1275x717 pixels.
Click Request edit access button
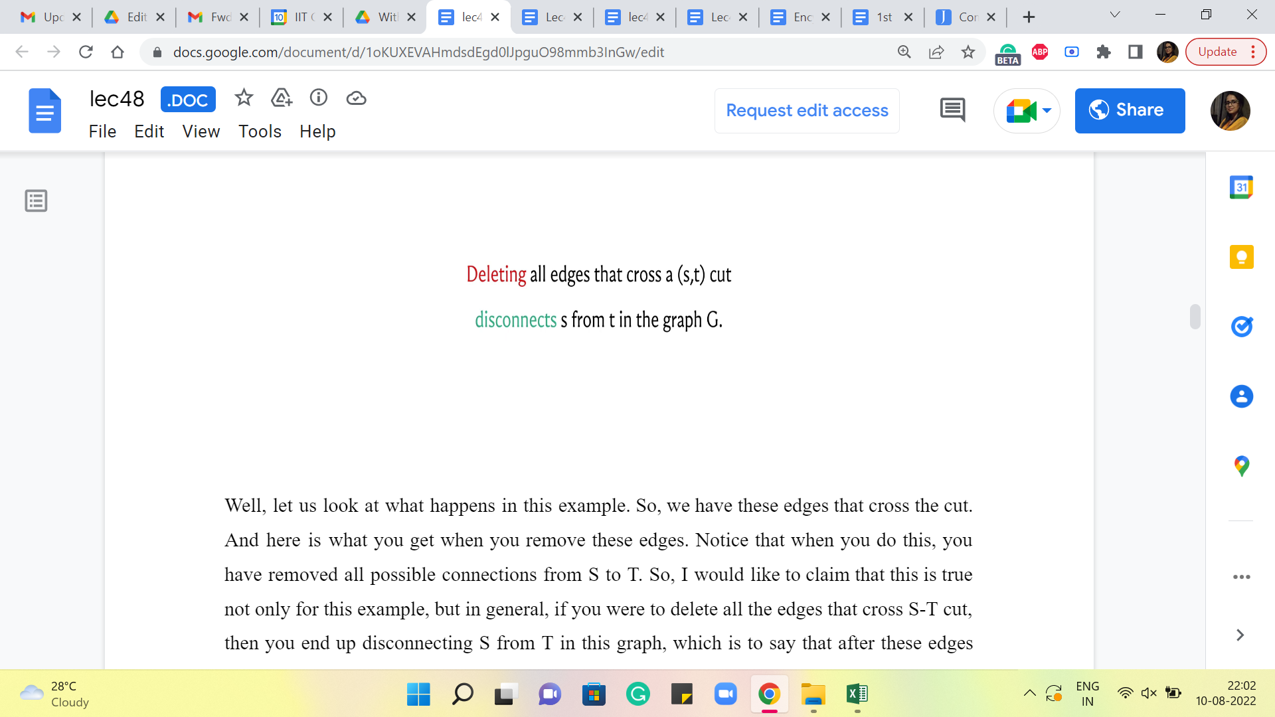pos(807,110)
